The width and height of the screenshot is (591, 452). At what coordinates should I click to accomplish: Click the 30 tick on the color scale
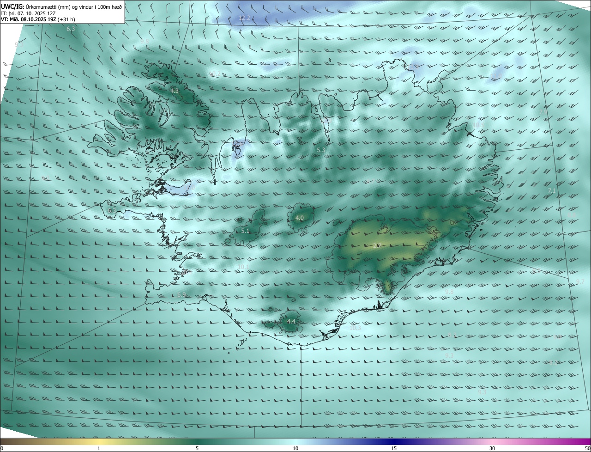(492, 448)
